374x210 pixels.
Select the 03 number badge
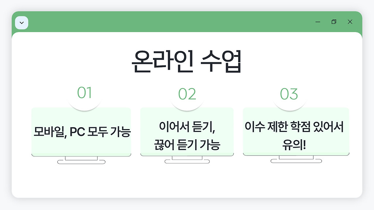click(x=289, y=94)
